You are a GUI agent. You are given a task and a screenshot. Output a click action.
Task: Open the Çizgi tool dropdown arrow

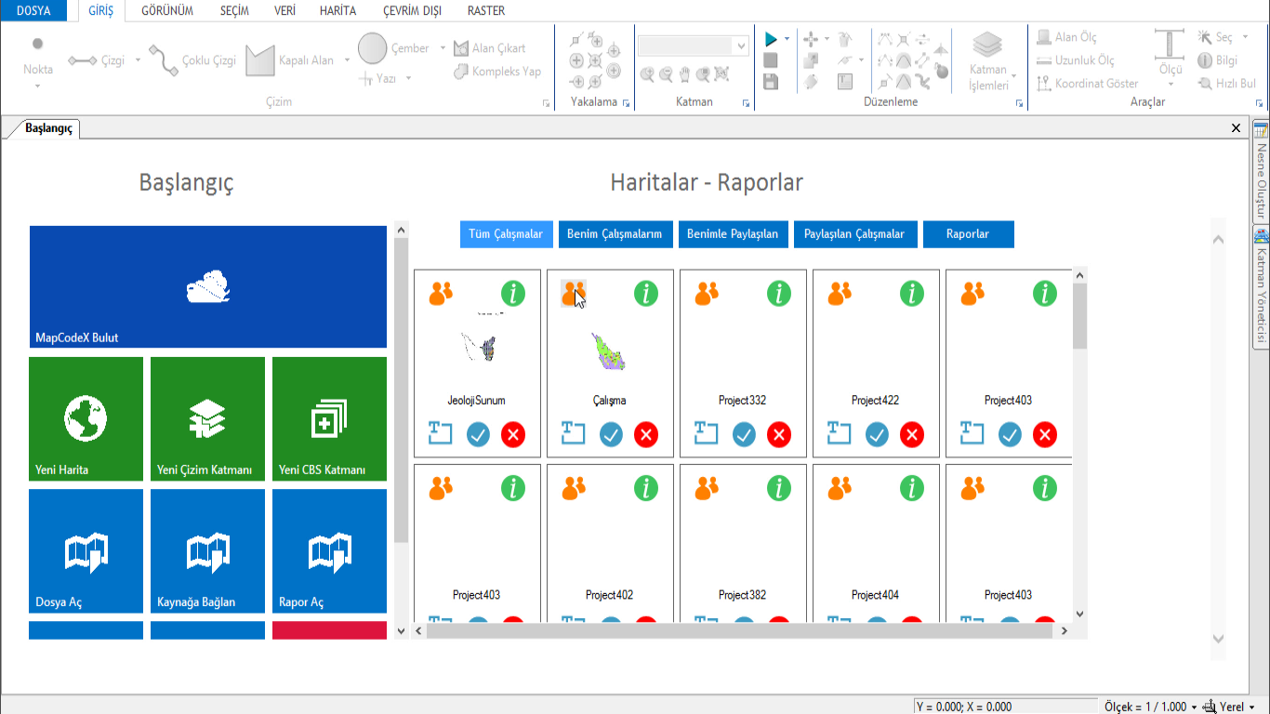tap(139, 60)
